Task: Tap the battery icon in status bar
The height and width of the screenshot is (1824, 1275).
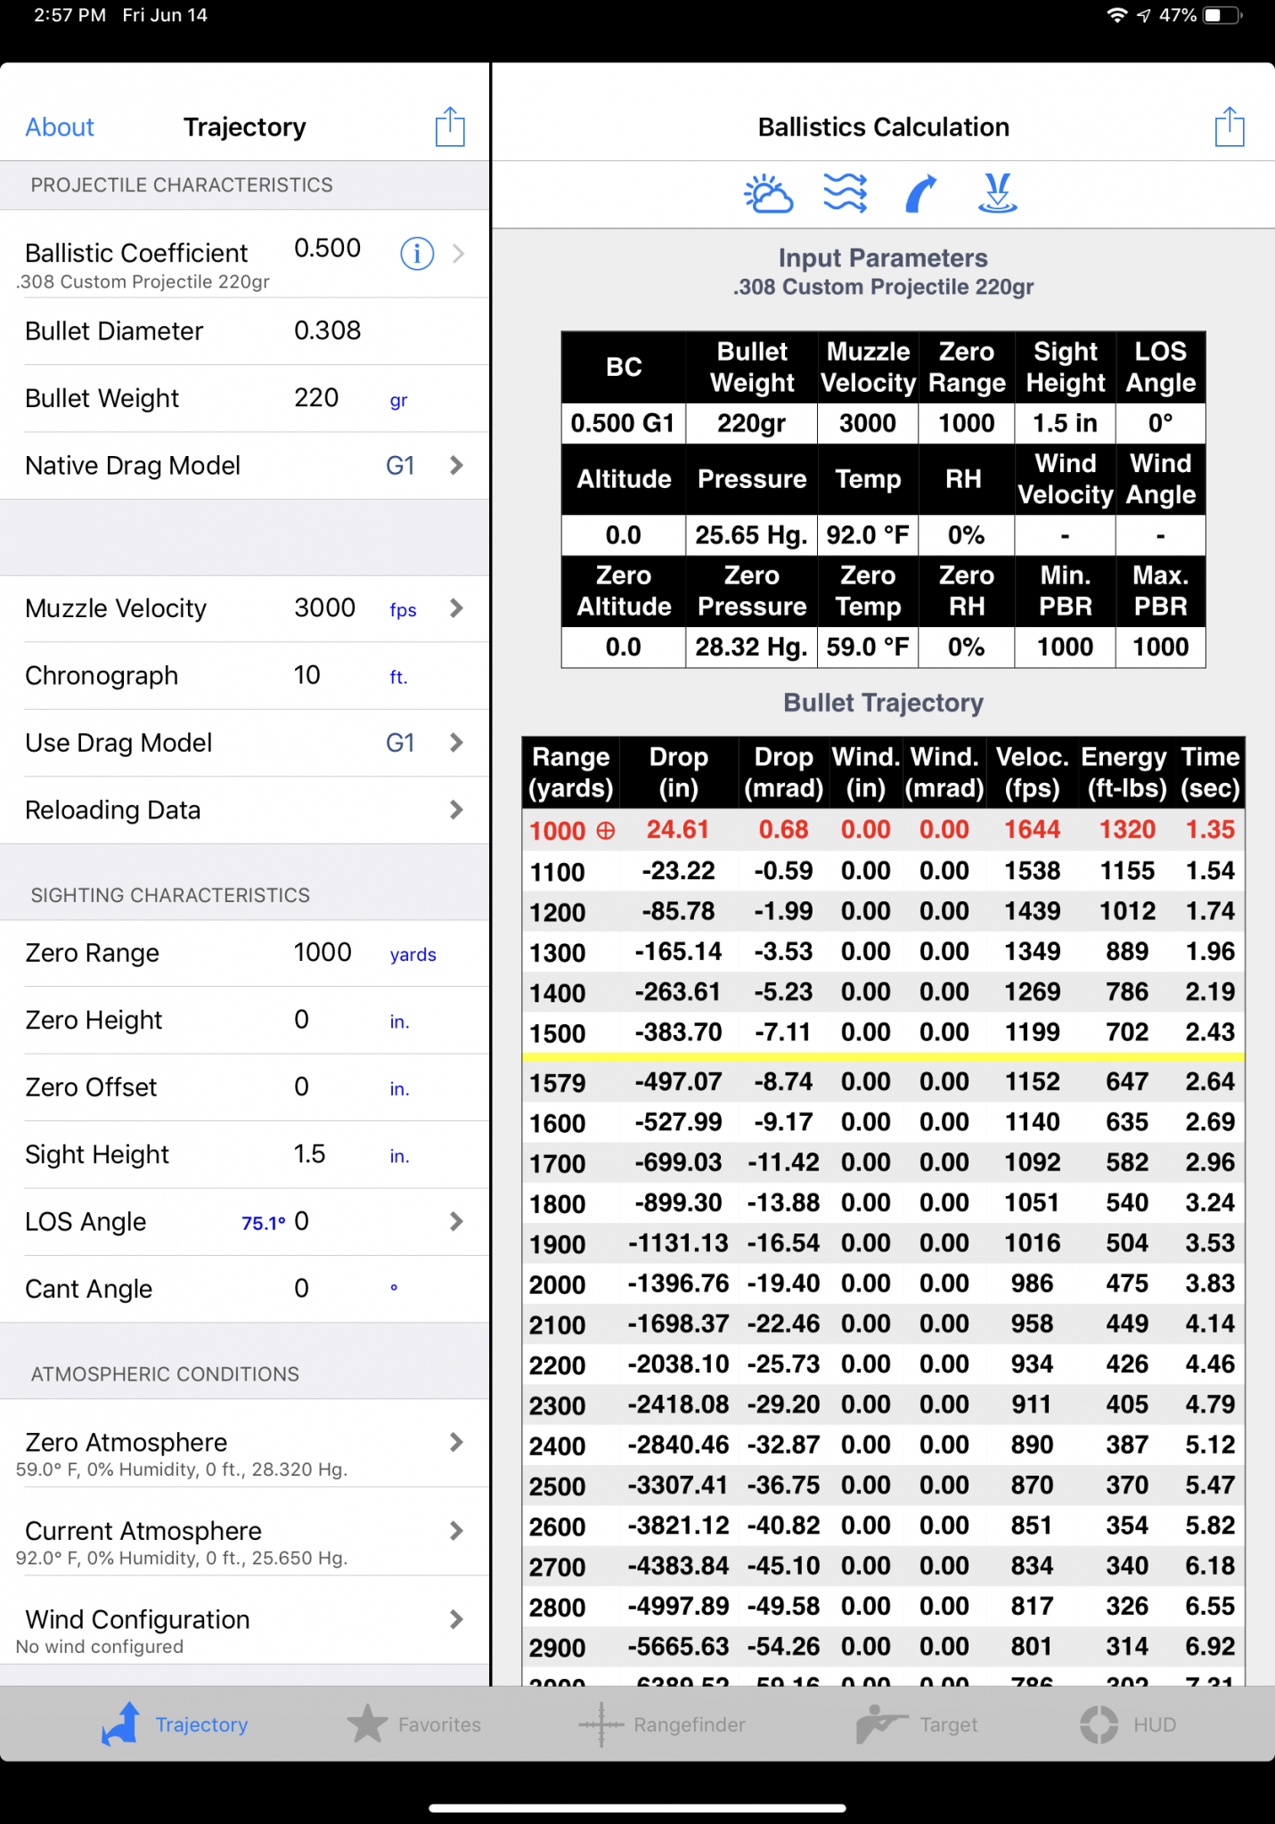Action: [1222, 15]
